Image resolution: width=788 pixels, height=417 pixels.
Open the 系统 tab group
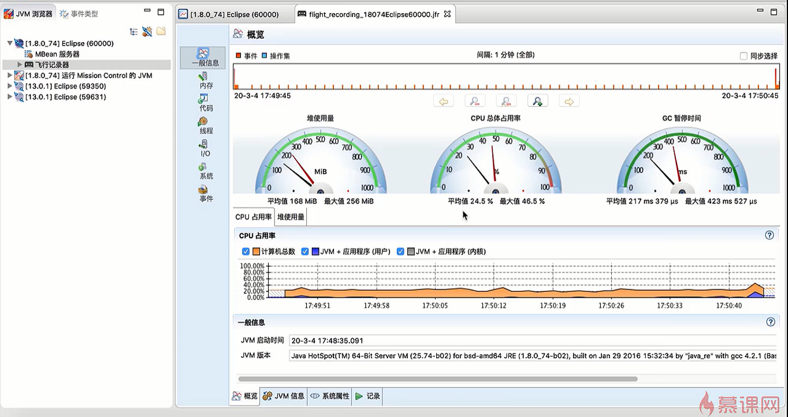click(206, 171)
